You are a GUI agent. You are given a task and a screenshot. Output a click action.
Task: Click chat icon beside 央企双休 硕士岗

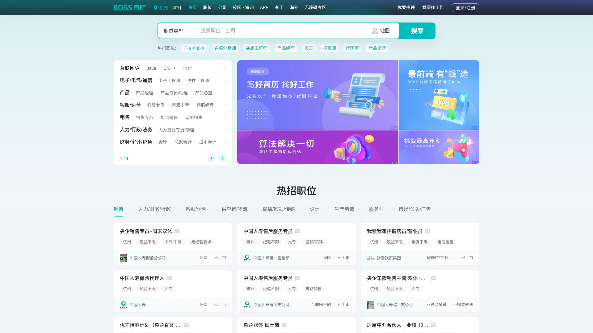click(284, 325)
